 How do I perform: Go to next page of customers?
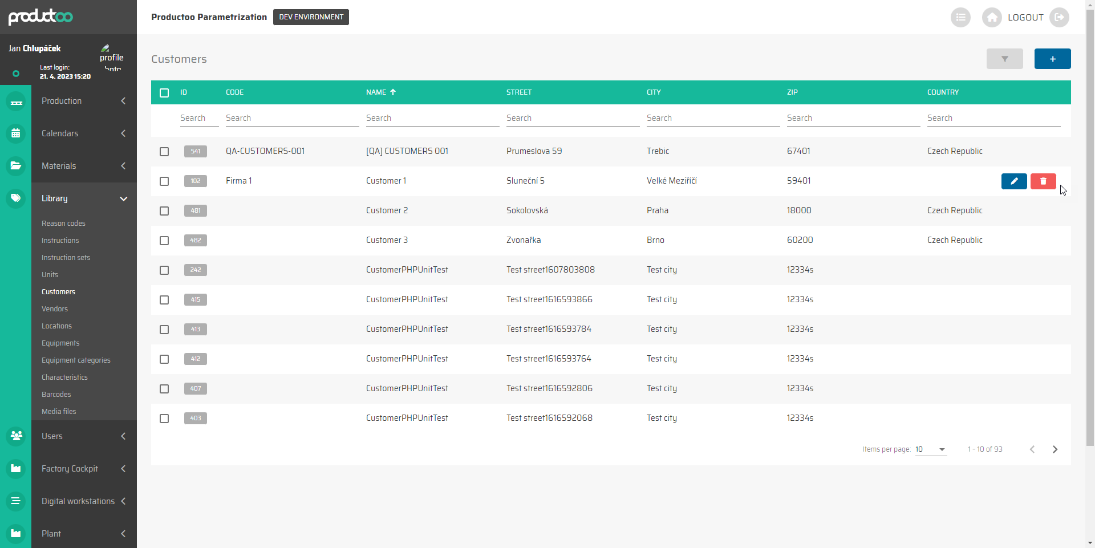coord(1055,449)
